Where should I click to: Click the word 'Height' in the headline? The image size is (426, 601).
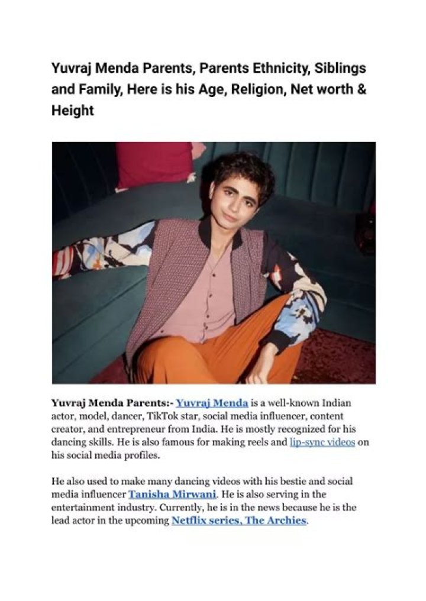pyautogui.click(x=72, y=111)
